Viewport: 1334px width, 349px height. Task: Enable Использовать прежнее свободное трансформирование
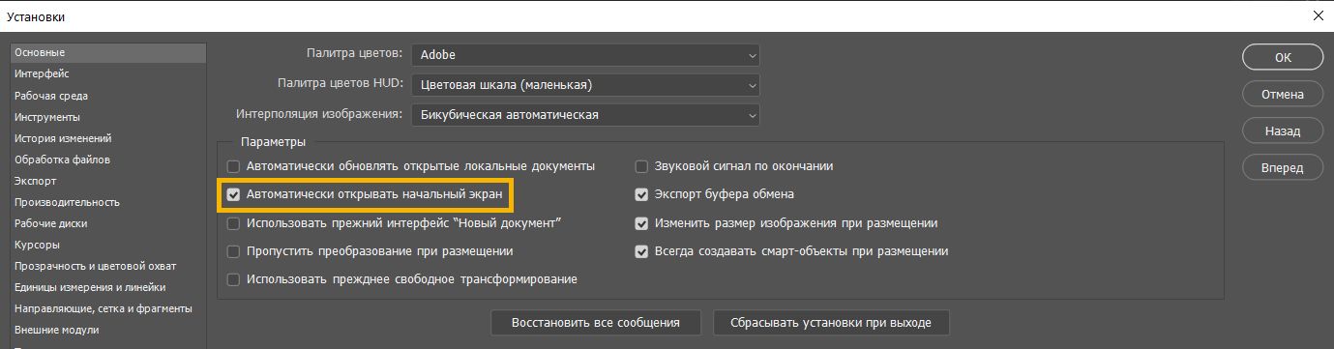(x=233, y=279)
